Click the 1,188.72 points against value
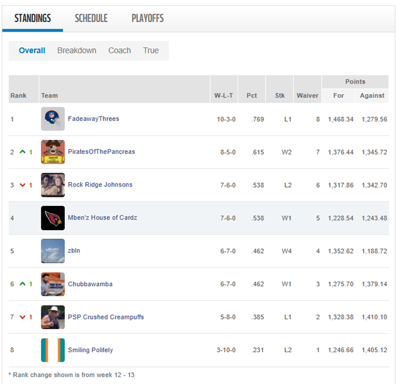Screen dimensions: 396x384 coord(374,251)
